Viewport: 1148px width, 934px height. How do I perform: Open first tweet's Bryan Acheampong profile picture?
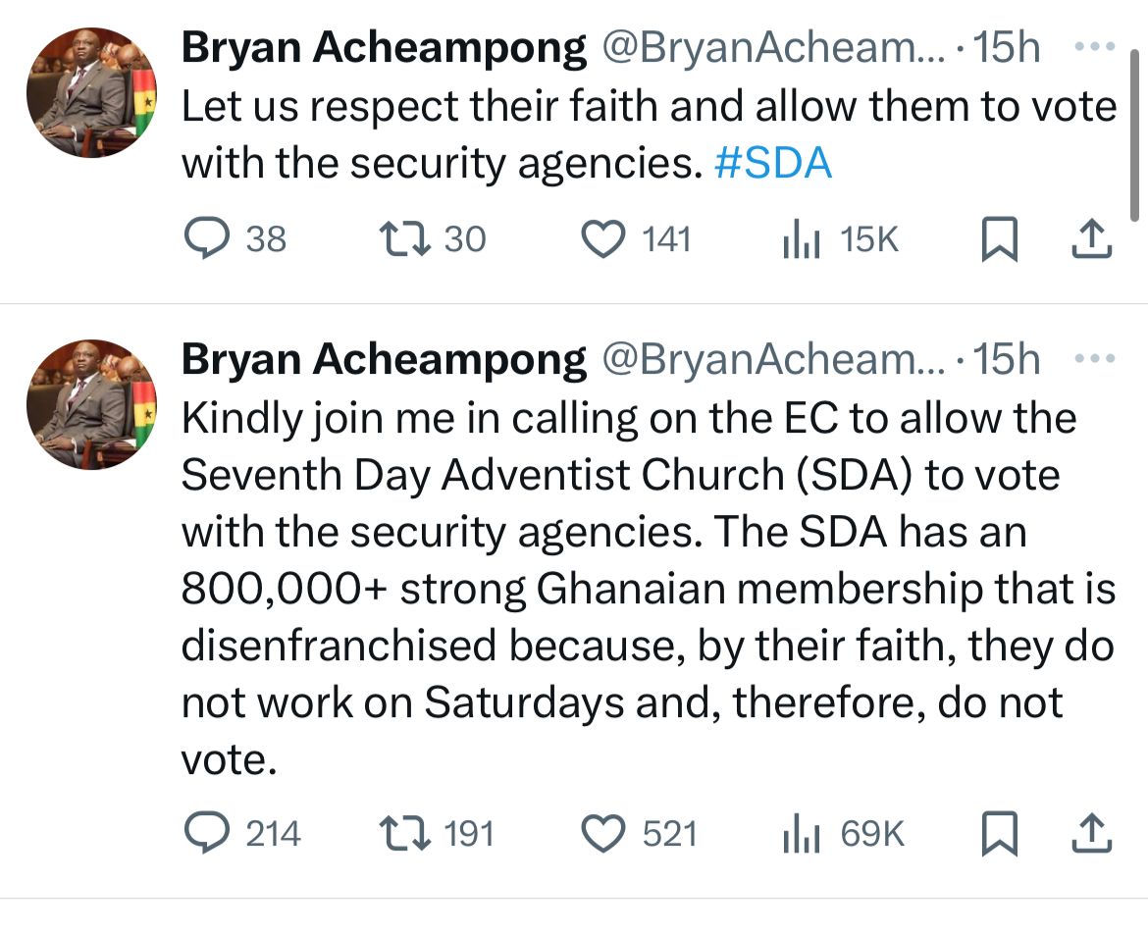91,93
